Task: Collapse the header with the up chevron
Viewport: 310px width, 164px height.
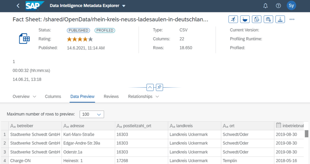Action: (x=150, y=87)
